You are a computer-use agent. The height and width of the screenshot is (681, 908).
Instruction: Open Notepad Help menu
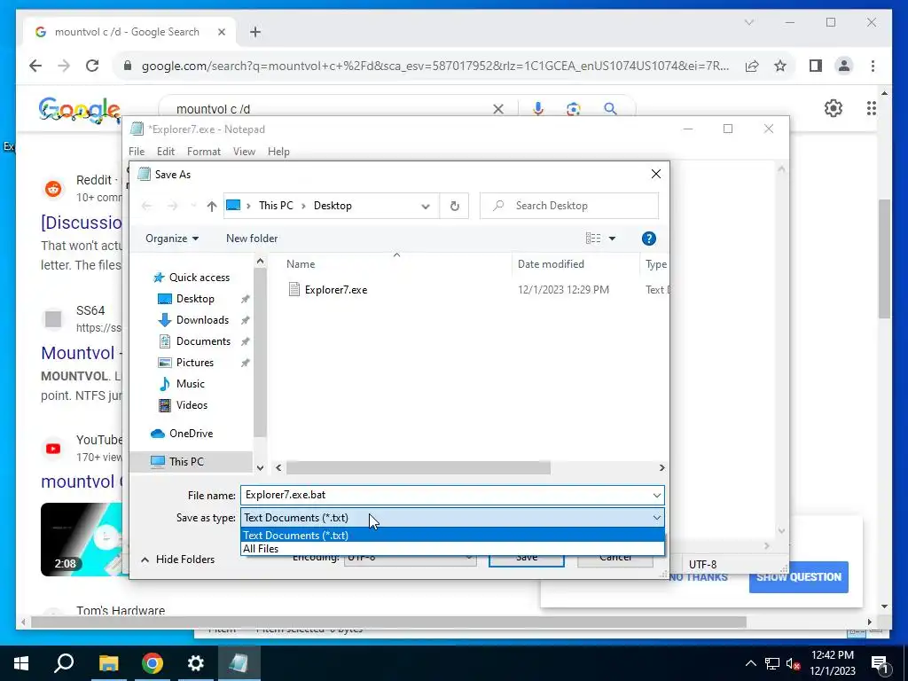pos(278,152)
